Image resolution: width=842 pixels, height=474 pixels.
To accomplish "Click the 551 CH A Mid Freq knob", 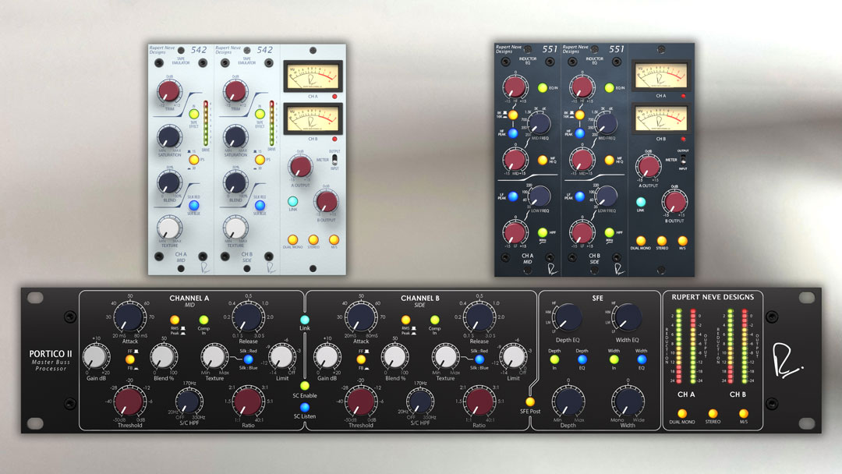I will [x=540, y=124].
